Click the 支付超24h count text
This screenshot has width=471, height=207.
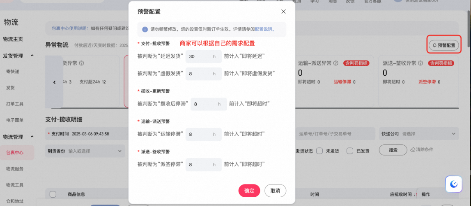(92, 82)
